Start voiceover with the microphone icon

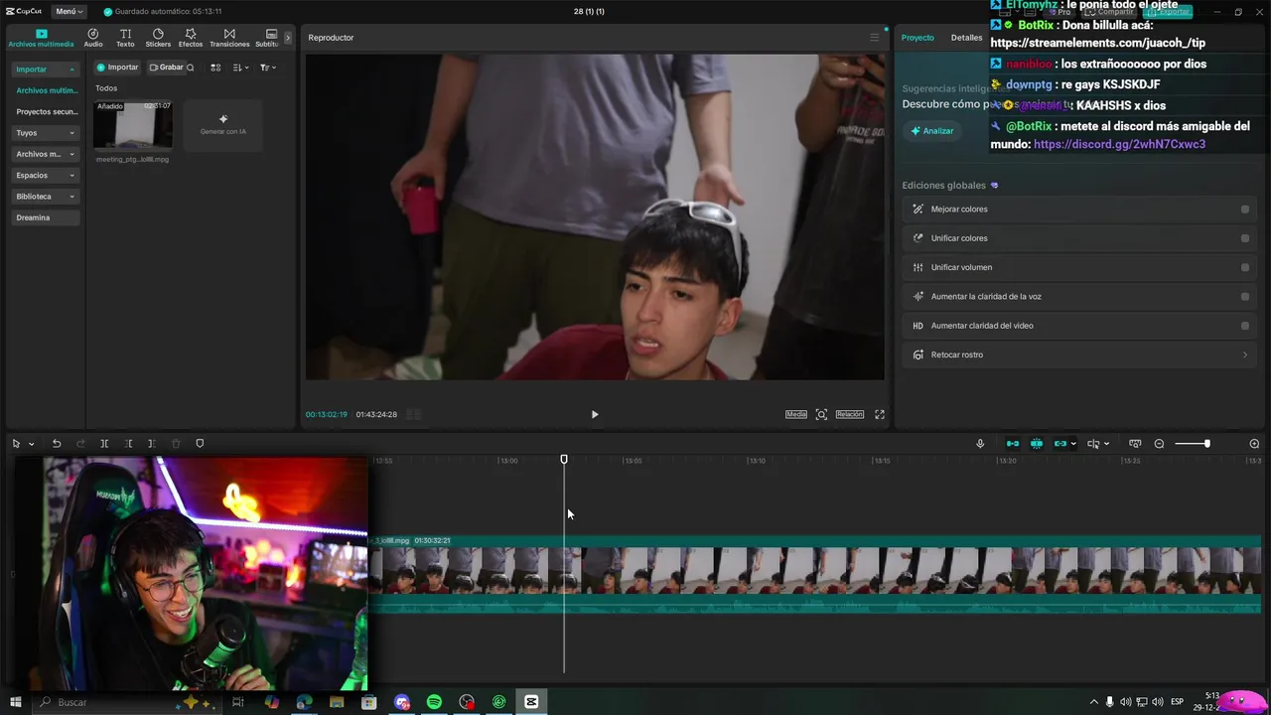click(x=980, y=444)
